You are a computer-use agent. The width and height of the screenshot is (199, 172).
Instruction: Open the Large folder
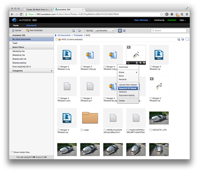tap(90, 118)
